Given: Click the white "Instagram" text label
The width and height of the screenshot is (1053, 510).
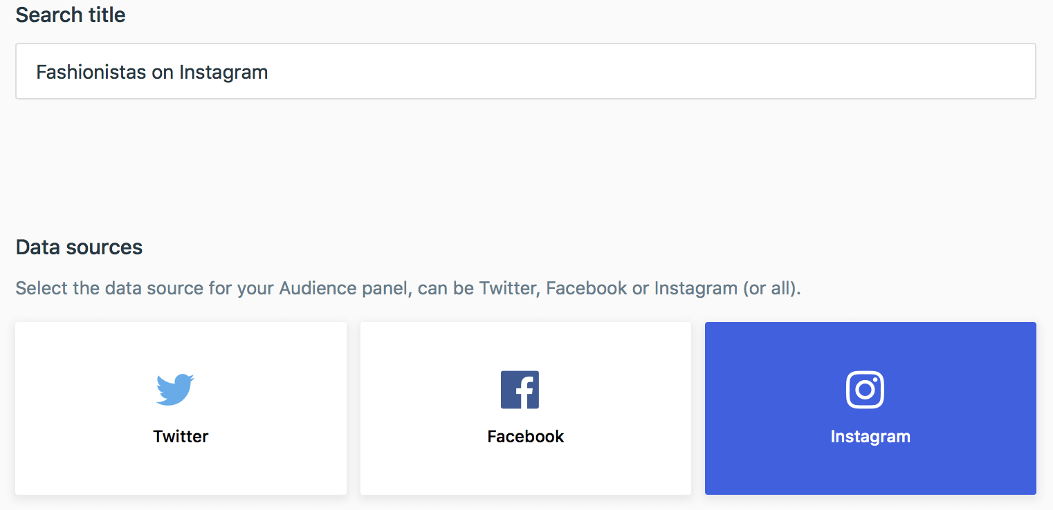Looking at the screenshot, I should click(x=870, y=437).
